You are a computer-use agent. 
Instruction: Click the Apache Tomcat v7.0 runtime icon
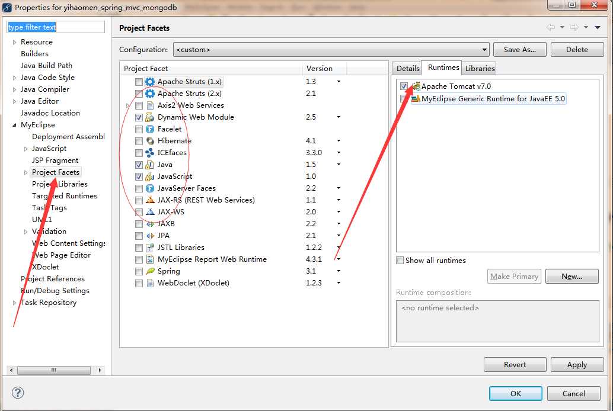point(416,86)
